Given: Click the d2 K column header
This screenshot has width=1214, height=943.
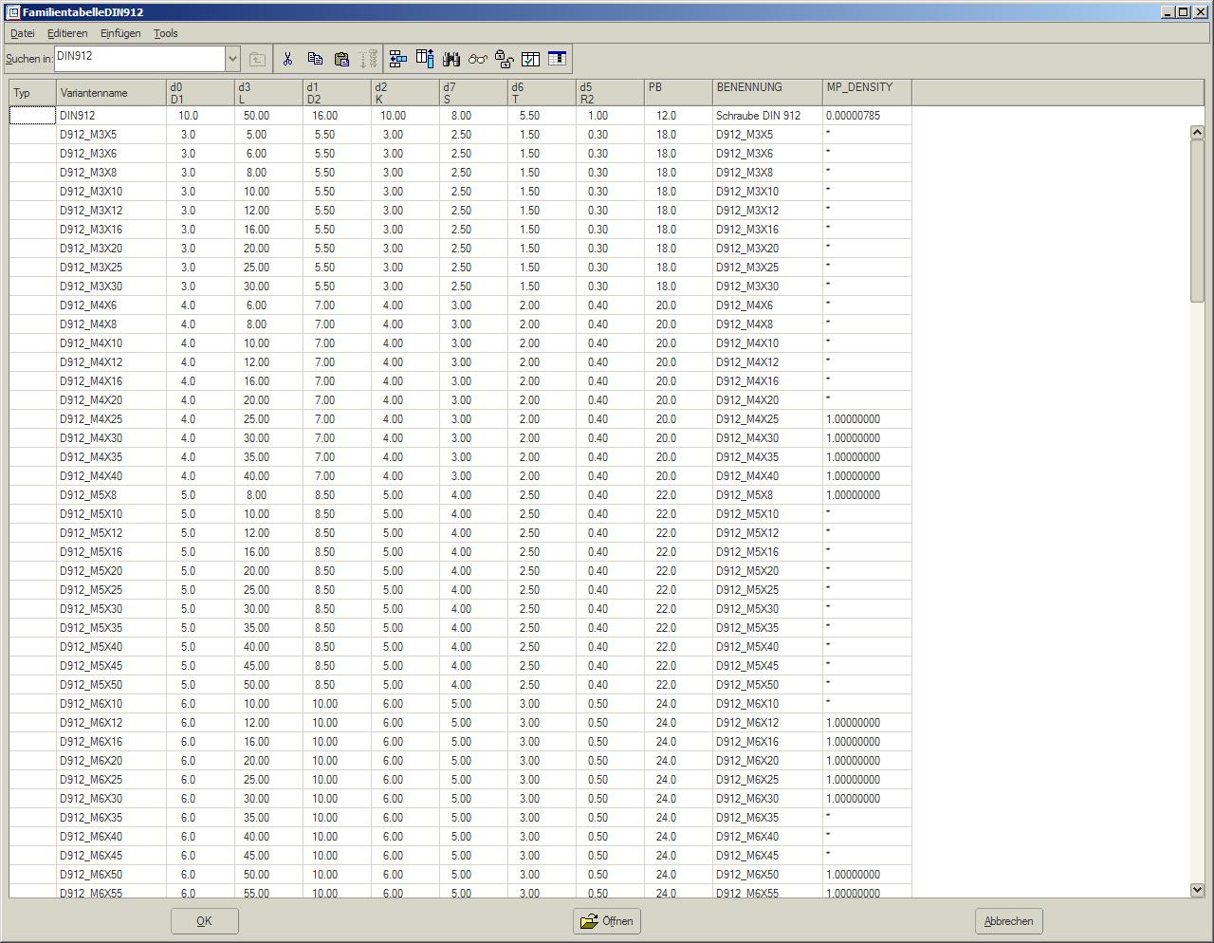Looking at the screenshot, I should click(405, 93).
